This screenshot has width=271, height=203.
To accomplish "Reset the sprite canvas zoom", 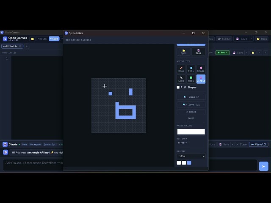I will [x=191, y=112].
